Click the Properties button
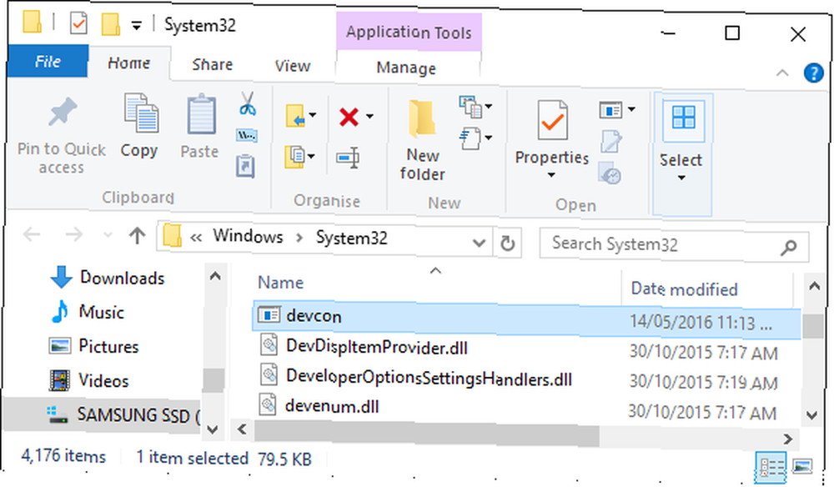The image size is (834, 487). point(551,140)
